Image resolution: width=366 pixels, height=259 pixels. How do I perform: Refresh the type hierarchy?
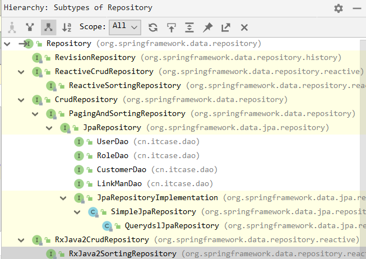[153, 27]
